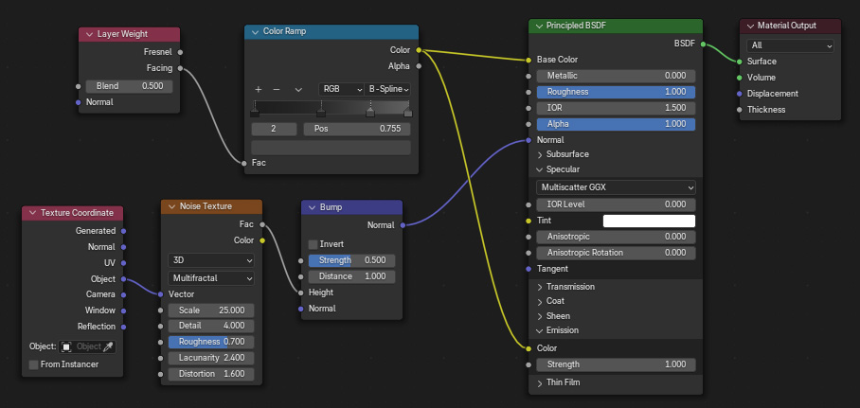Open the 3D dimensions dropdown in Noise Texture
Viewport: 860px width, 408px height.
tap(211, 260)
